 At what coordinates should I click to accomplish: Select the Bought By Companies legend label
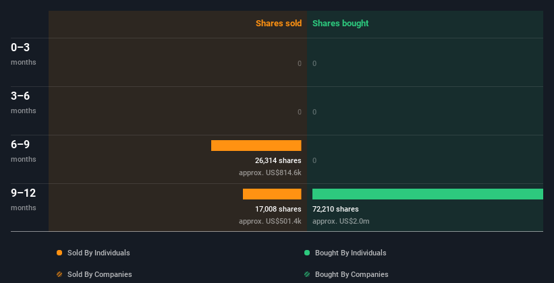[x=352, y=274]
